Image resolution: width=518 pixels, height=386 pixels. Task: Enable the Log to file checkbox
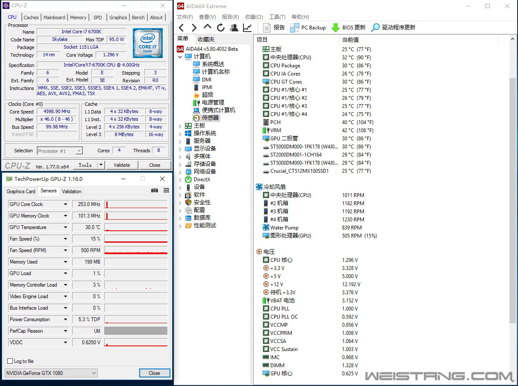10,361
